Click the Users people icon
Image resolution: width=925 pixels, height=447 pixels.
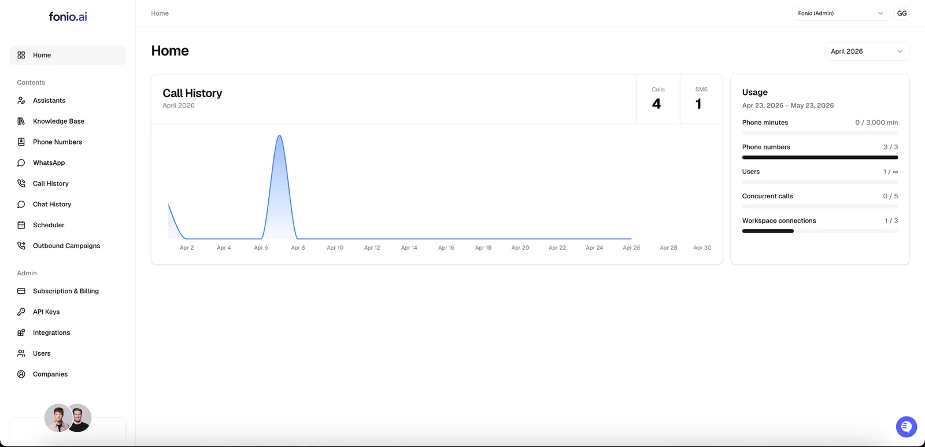point(21,353)
